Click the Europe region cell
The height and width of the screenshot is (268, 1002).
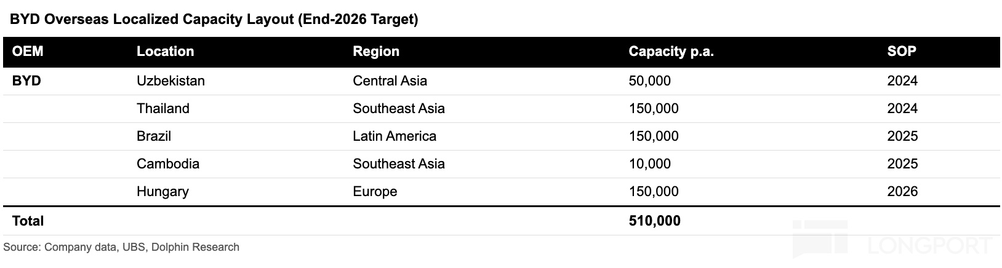[x=375, y=192]
